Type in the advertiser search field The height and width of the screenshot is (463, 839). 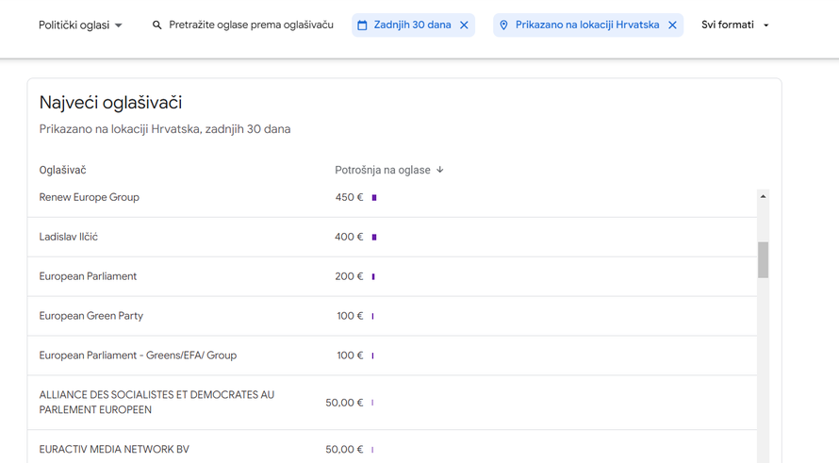click(x=251, y=25)
